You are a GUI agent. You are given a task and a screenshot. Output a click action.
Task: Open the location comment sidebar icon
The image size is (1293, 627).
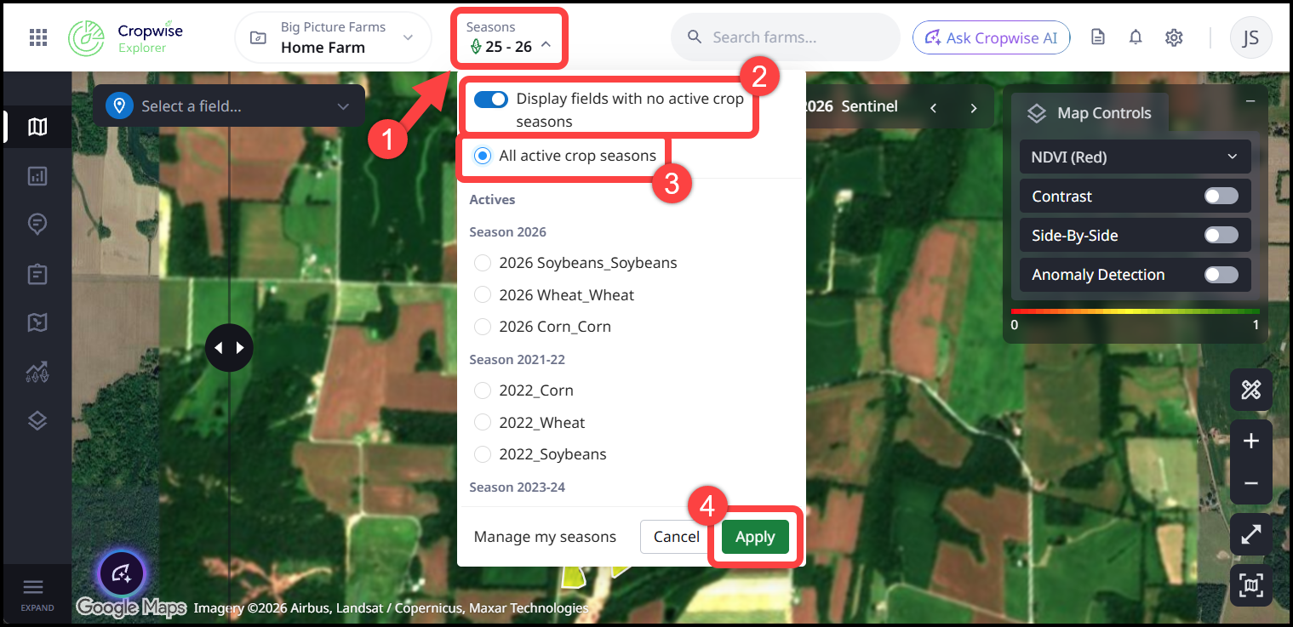(37, 225)
